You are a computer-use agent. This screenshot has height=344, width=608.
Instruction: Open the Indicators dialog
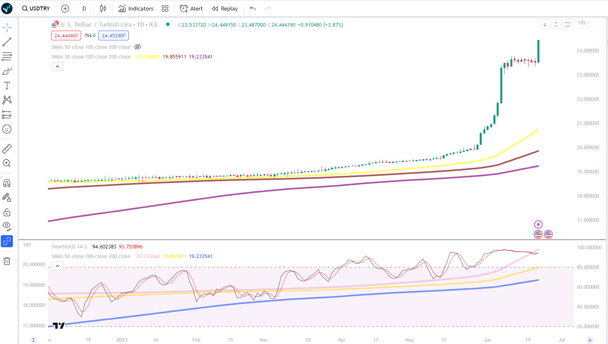pyautogui.click(x=136, y=8)
